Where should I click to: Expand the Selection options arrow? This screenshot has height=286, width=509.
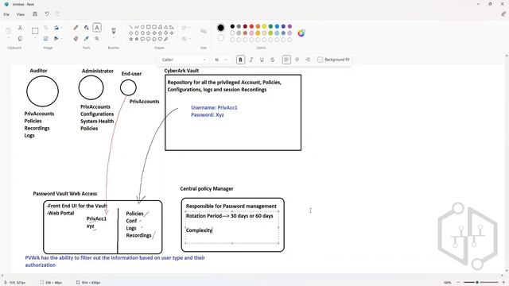click(35, 38)
